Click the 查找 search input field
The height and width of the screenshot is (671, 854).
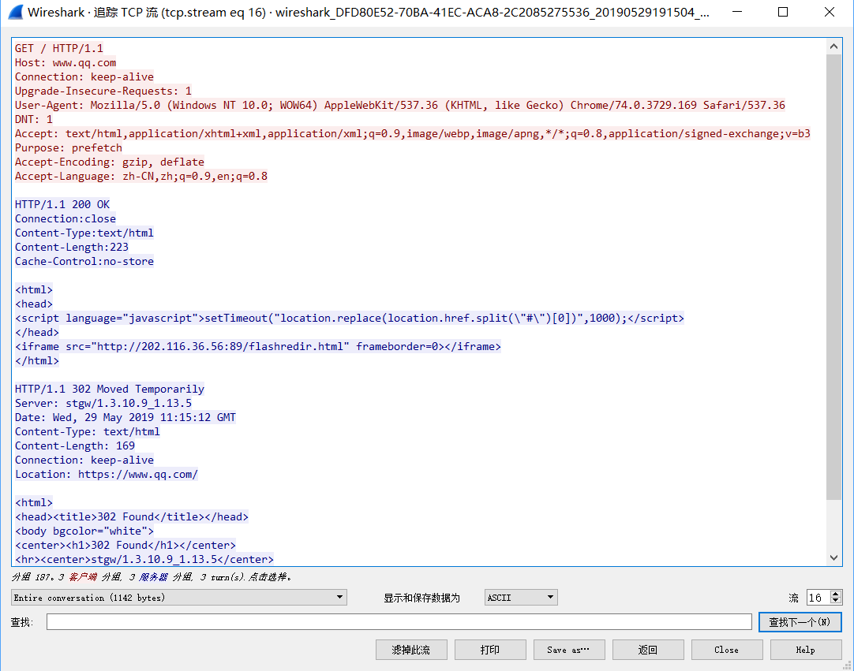coord(399,621)
